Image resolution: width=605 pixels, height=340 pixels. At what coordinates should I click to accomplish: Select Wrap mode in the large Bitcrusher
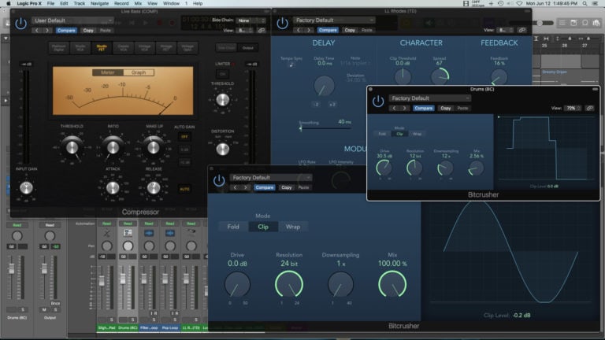coord(293,227)
